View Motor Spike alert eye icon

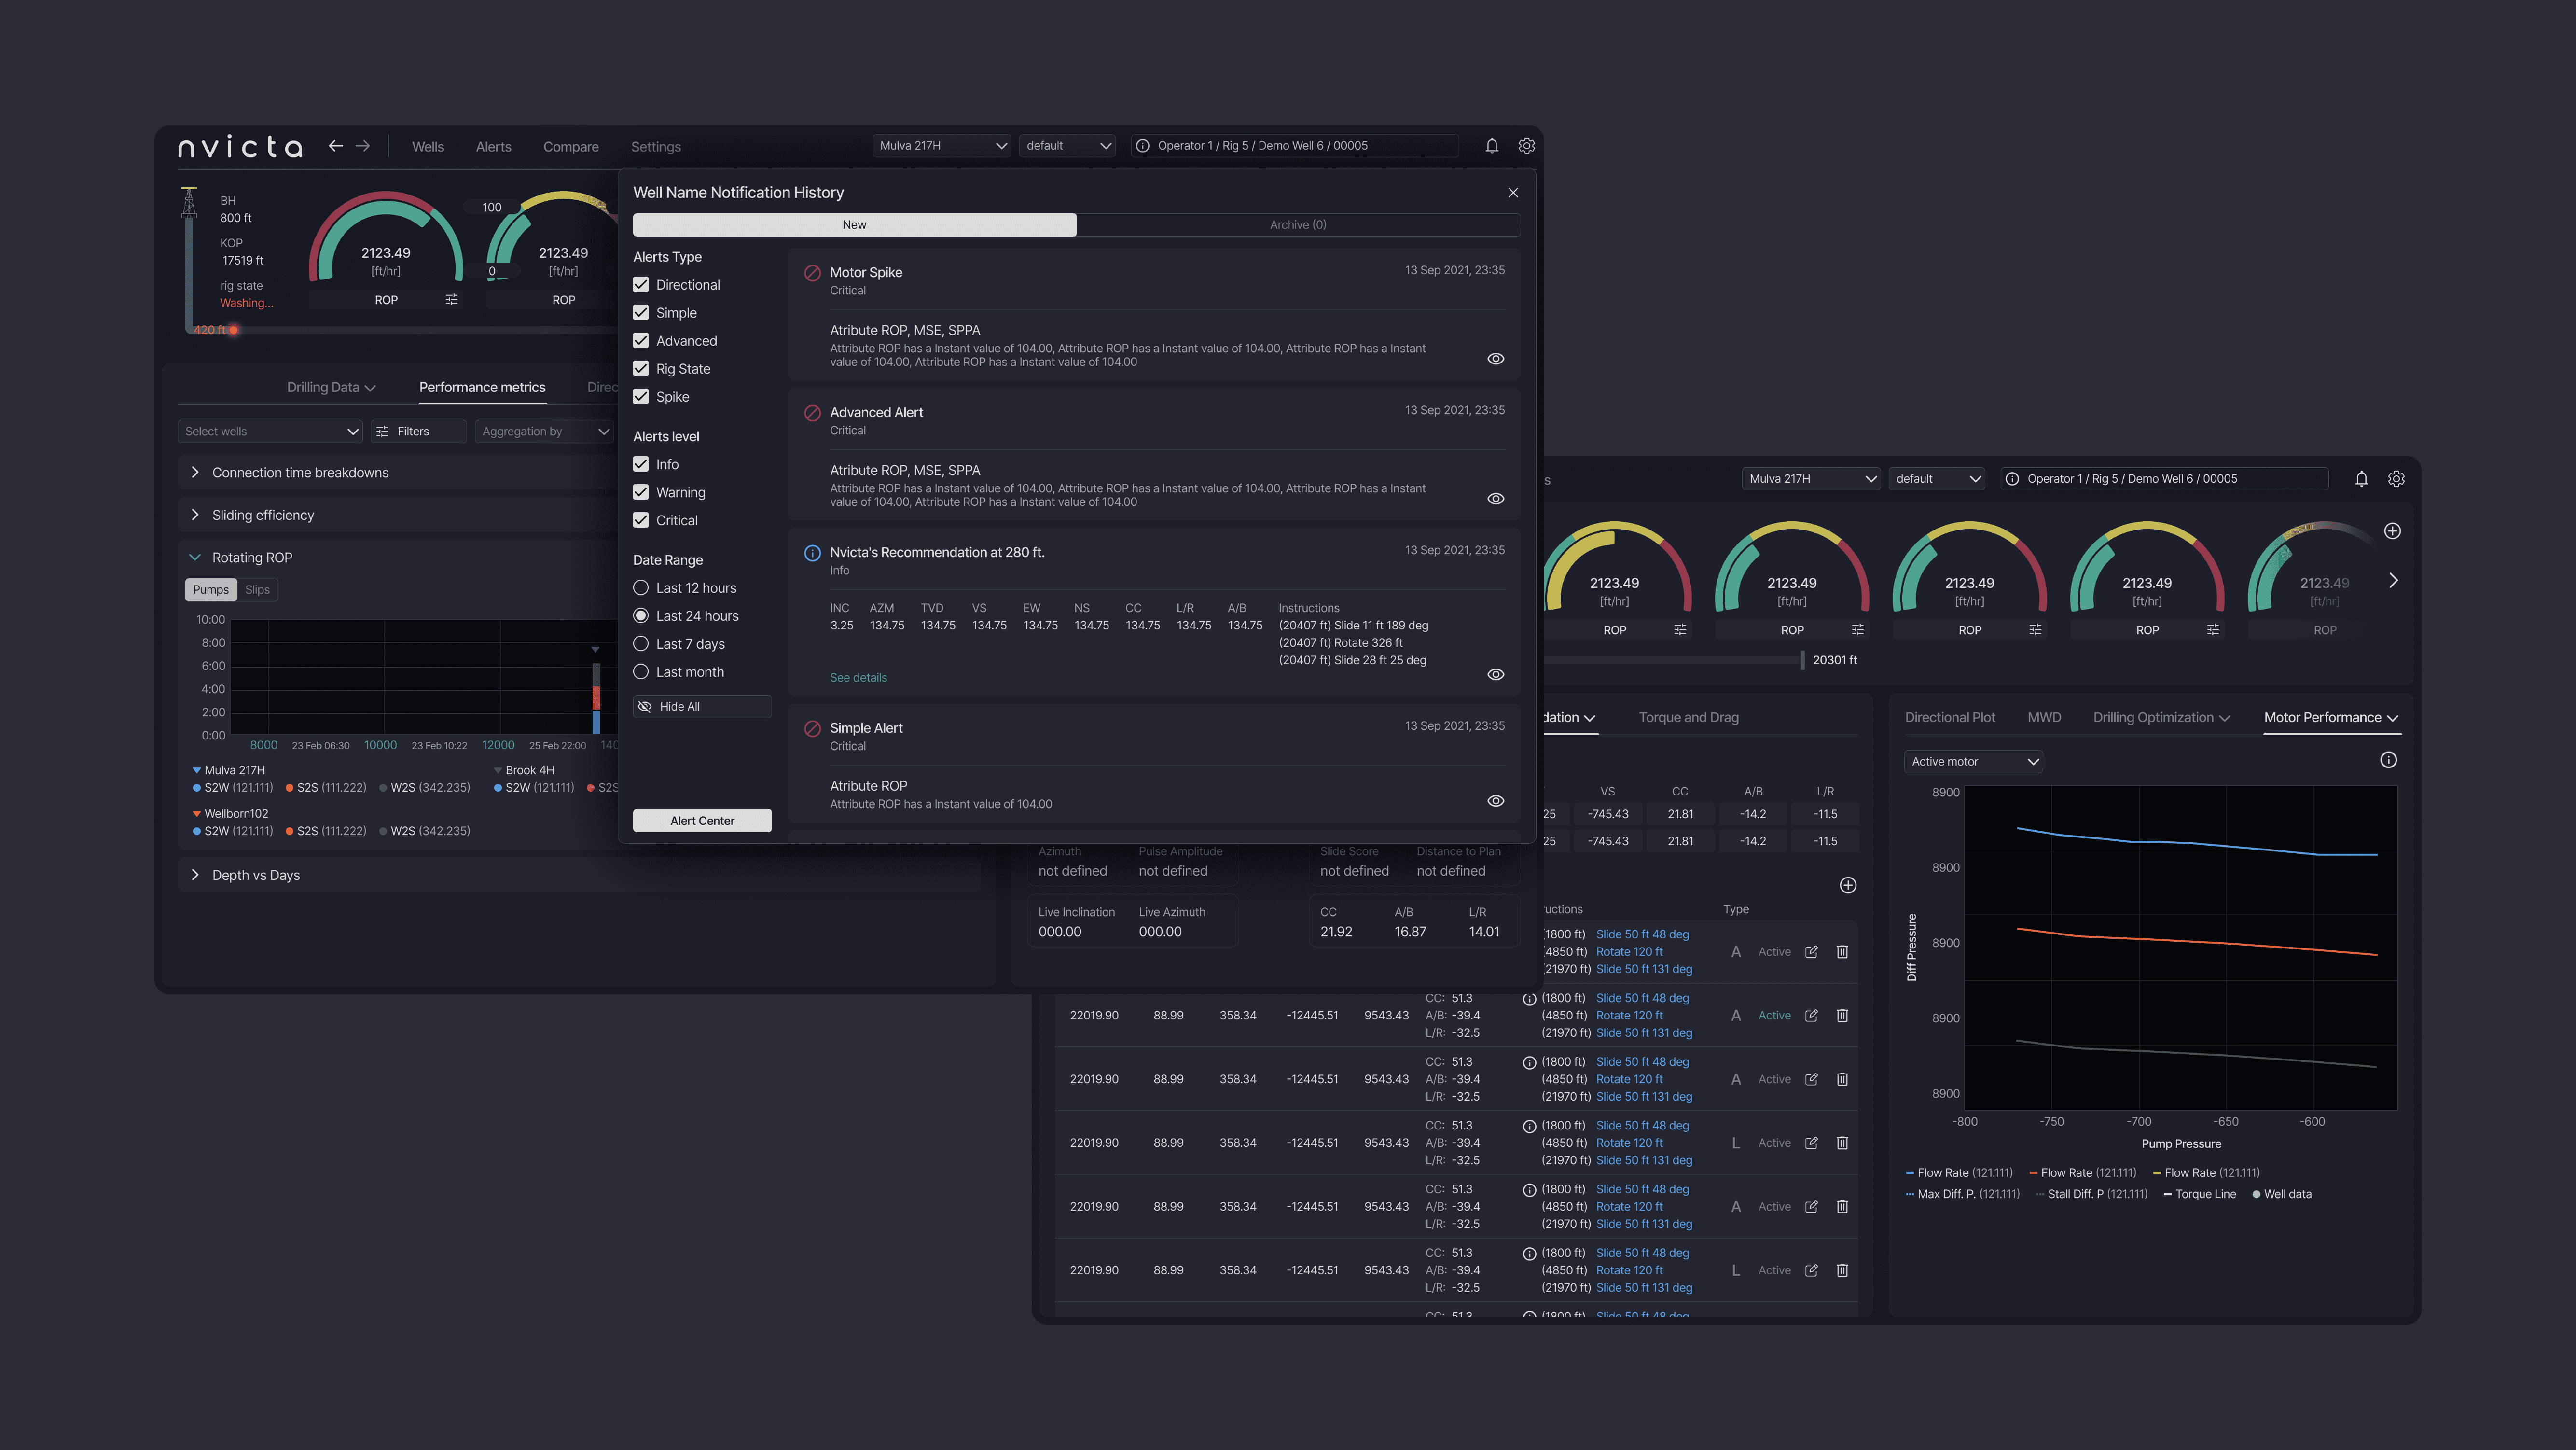point(1495,359)
